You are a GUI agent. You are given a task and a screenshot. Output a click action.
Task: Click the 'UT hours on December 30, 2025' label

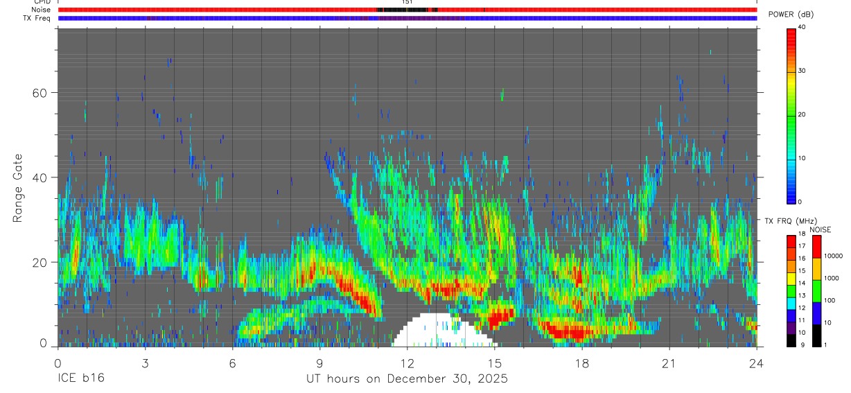tap(407, 379)
